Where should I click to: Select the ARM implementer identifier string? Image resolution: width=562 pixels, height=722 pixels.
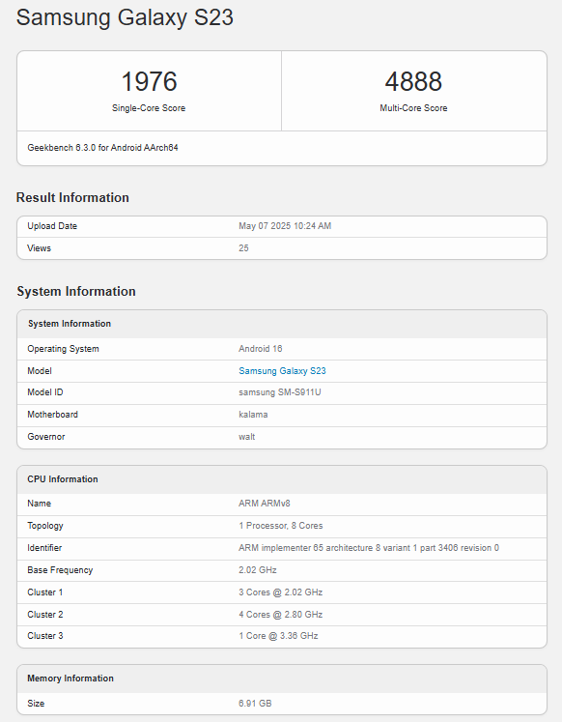[368, 548]
